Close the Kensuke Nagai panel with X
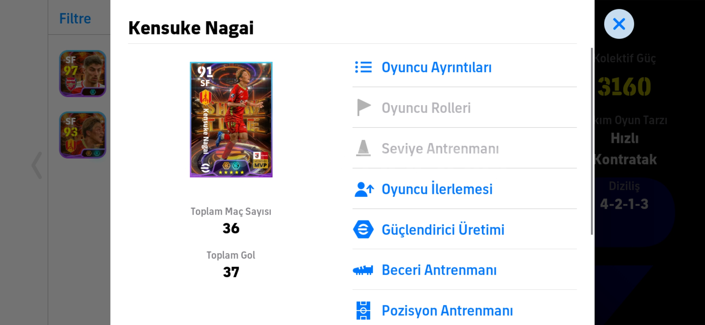Screen dimensions: 705x325 click(x=619, y=24)
